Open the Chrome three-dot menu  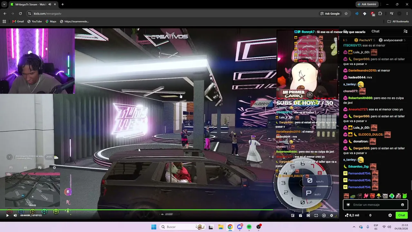pyautogui.click(x=407, y=14)
